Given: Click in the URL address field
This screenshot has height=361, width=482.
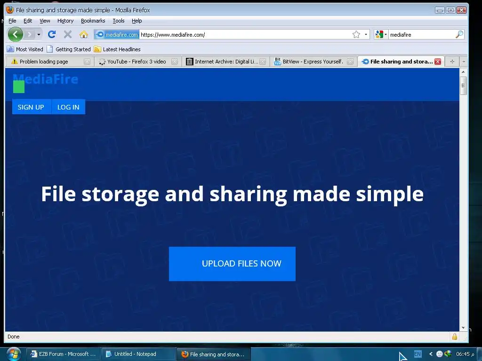Looking at the screenshot, I should 245,34.
